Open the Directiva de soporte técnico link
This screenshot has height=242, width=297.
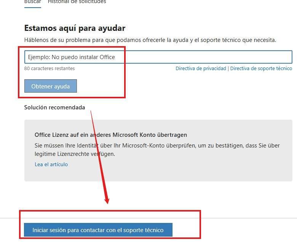(261, 69)
